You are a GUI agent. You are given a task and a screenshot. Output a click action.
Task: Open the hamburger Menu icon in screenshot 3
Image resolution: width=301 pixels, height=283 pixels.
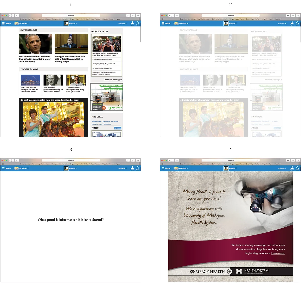click(x=3, y=168)
